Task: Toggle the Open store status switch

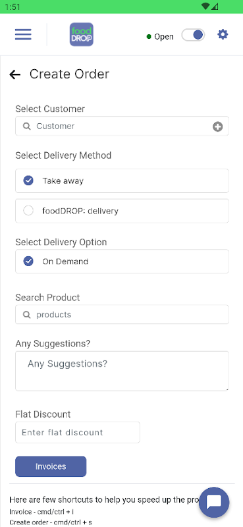Action: pyautogui.click(x=193, y=35)
